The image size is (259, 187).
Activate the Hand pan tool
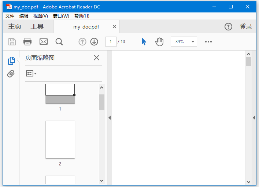(159, 42)
